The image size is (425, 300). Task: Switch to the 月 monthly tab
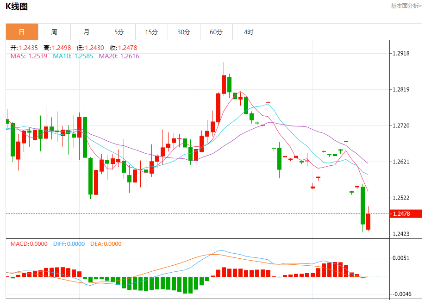tap(87, 32)
